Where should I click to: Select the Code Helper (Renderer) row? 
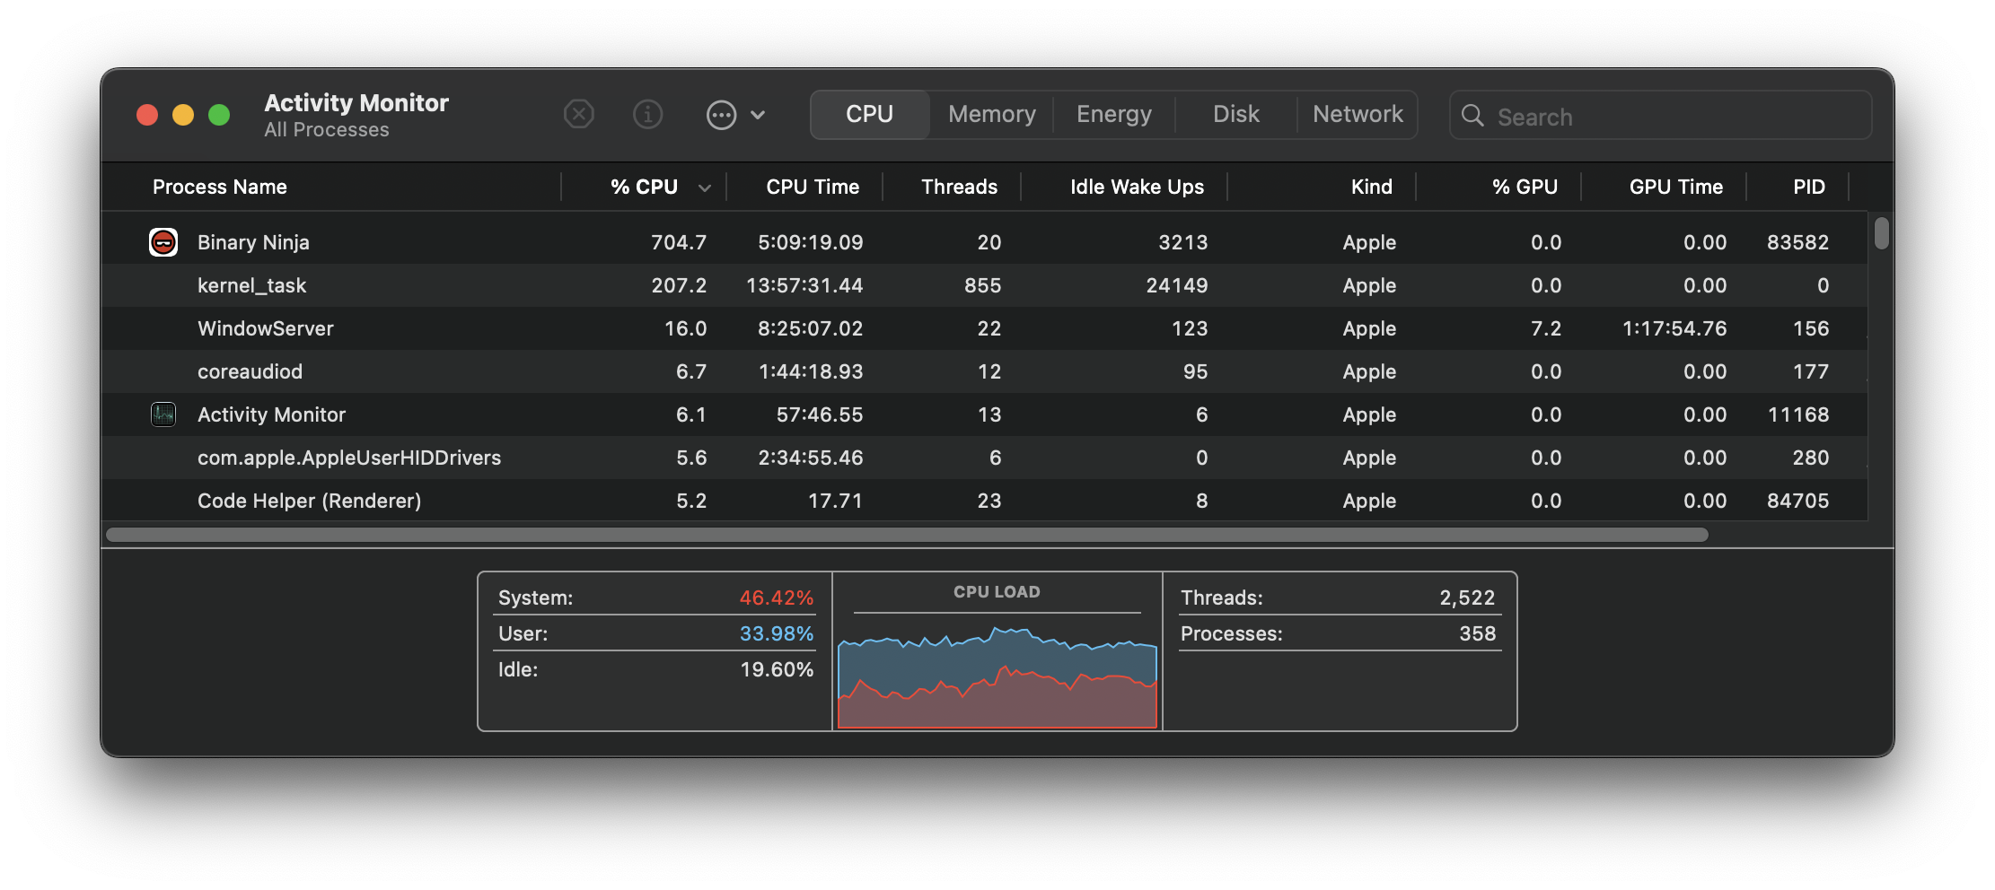pyautogui.click(x=984, y=501)
